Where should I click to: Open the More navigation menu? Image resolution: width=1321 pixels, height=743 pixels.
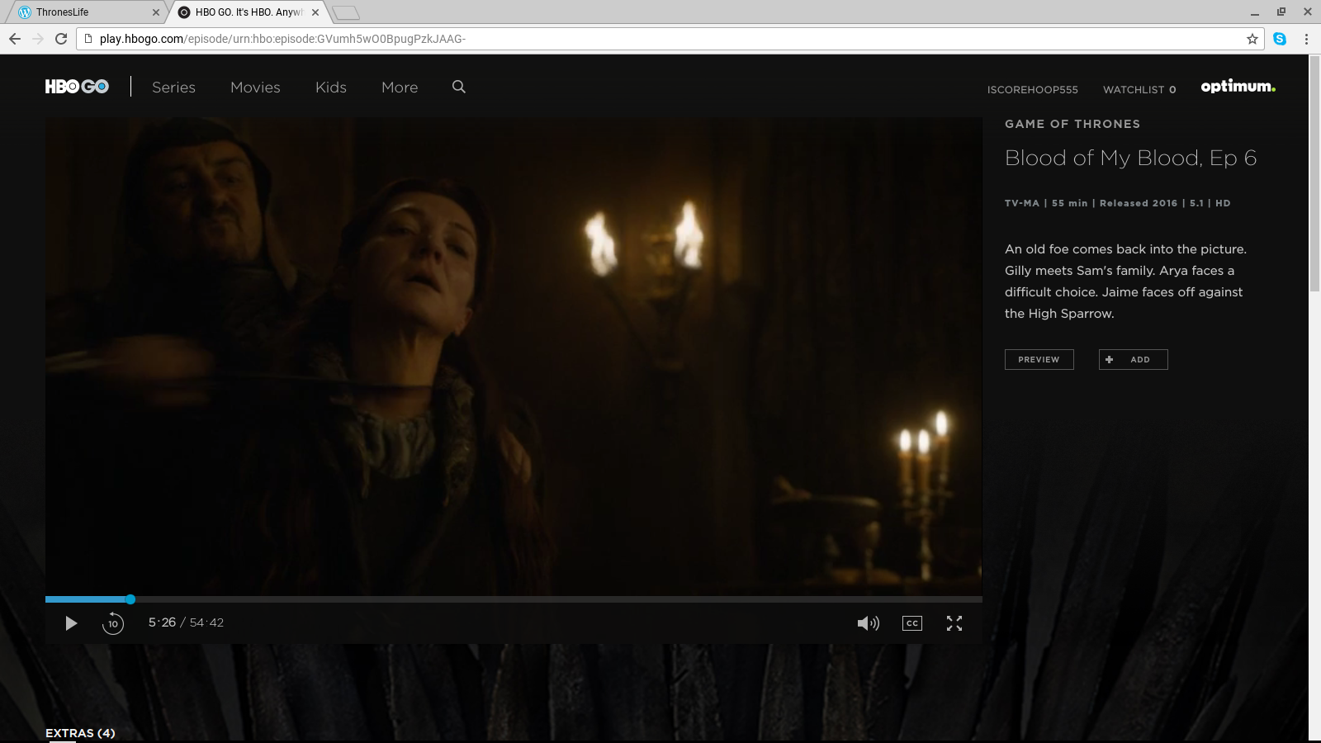(400, 88)
